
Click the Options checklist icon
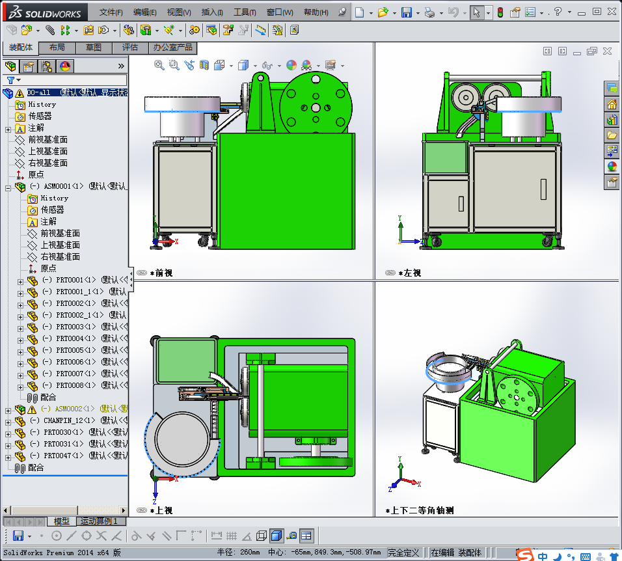pos(530,13)
